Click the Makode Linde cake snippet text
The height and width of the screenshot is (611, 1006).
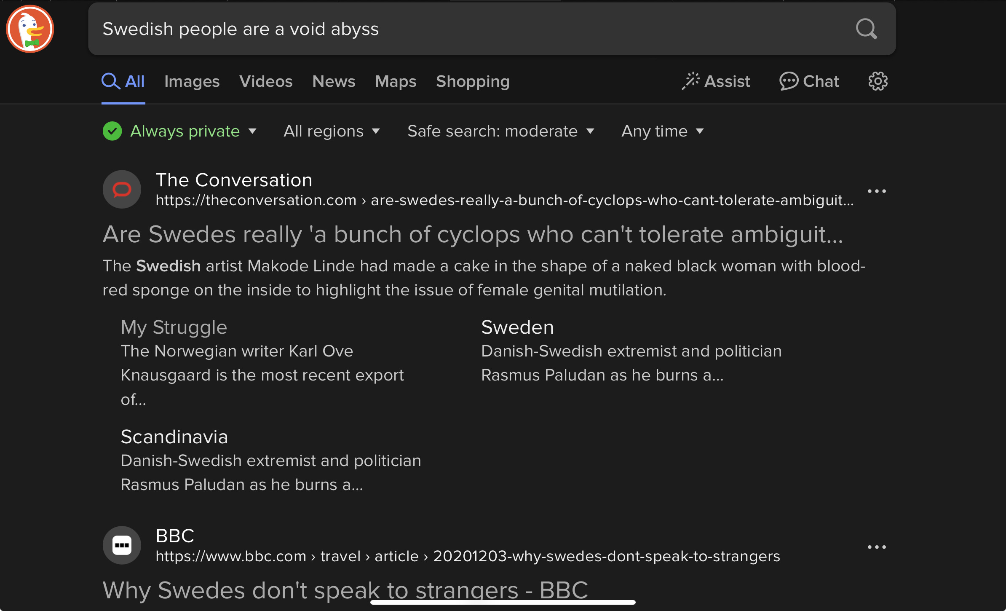[x=484, y=278]
